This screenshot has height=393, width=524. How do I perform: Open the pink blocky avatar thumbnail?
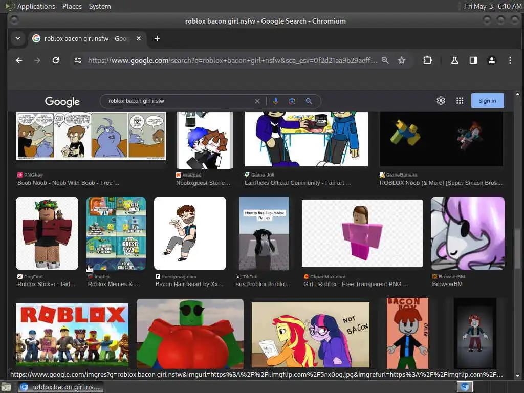362,233
